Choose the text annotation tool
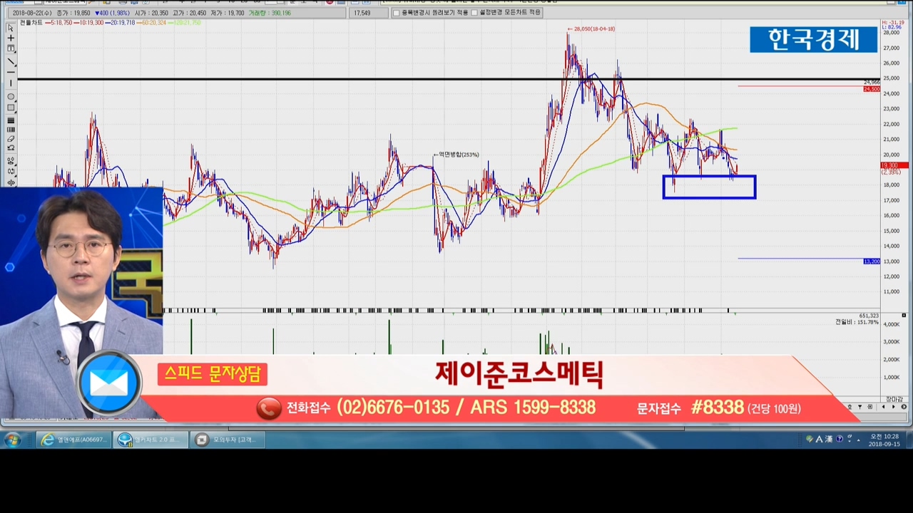The width and height of the screenshot is (913, 513). tap(11, 48)
